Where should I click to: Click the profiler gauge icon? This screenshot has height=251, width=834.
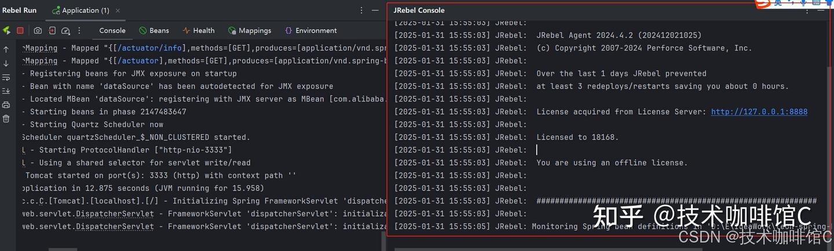pyautogui.click(x=65, y=31)
